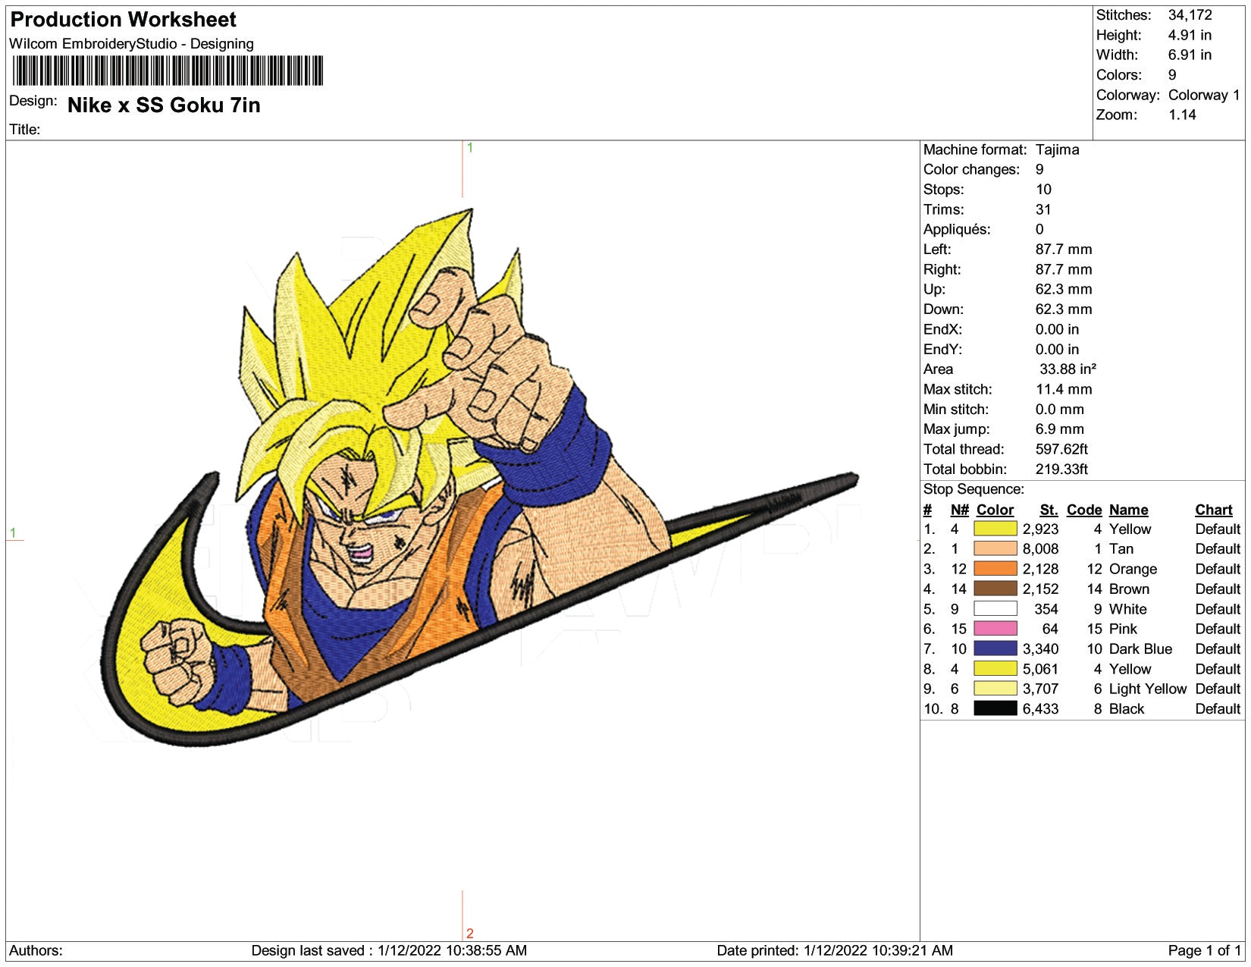
Task: Select the Tan color swatch
Action: click(995, 549)
